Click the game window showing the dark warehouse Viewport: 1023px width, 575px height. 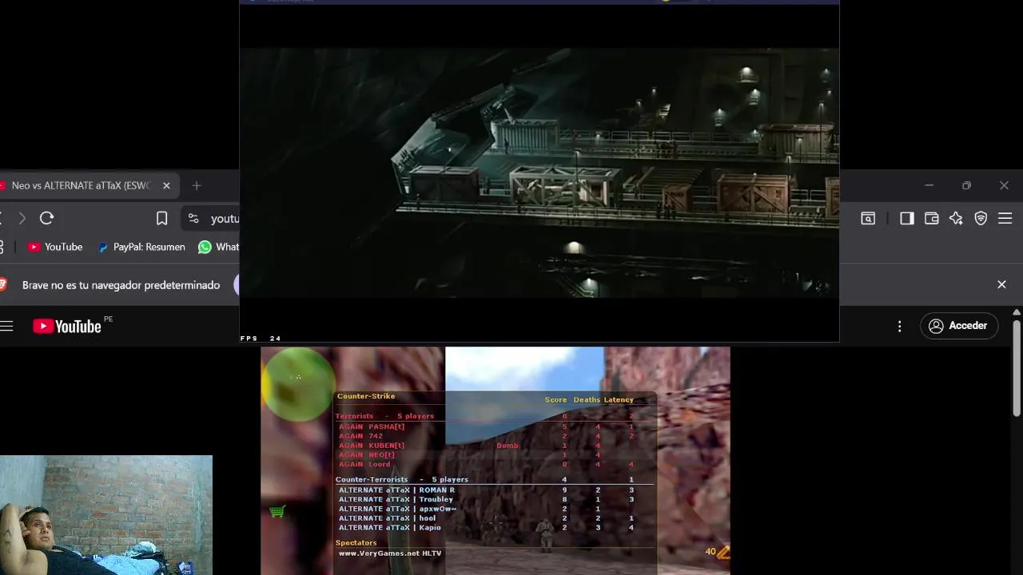539,172
